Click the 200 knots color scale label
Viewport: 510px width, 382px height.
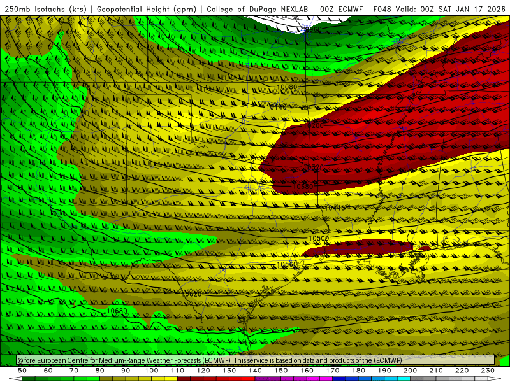click(410, 371)
